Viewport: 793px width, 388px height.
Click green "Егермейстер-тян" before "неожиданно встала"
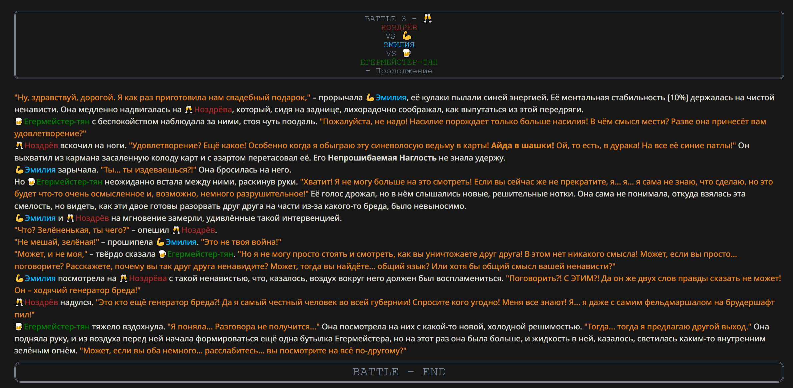70,182
